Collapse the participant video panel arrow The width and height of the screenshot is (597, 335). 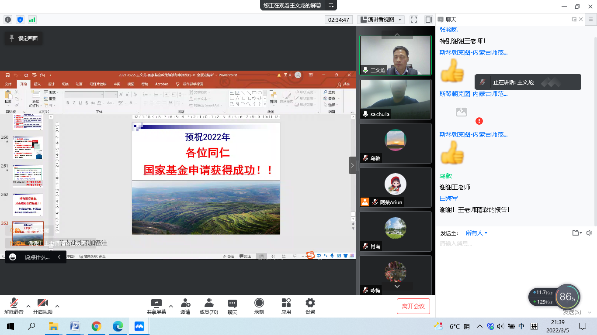(x=352, y=165)
